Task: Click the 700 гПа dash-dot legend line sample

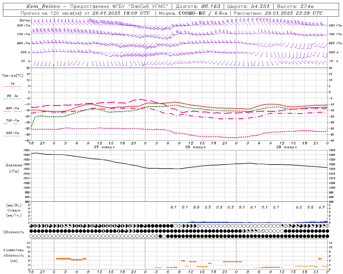Action: click(12, 124)
